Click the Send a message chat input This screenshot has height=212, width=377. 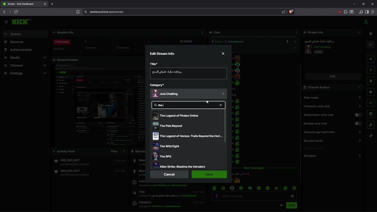[254, 196]
